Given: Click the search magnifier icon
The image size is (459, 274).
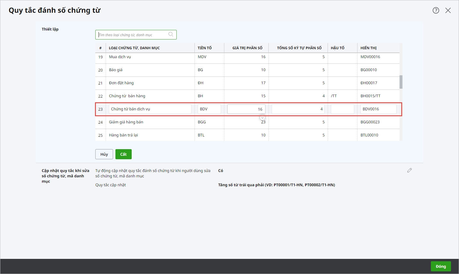Looking at the screenshot, I should click(171, 34).
